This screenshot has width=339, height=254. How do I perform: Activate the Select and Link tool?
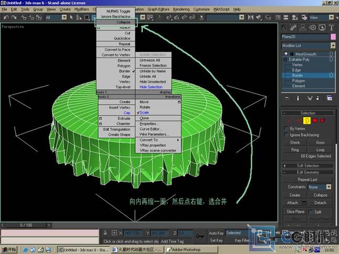point(24,17)
